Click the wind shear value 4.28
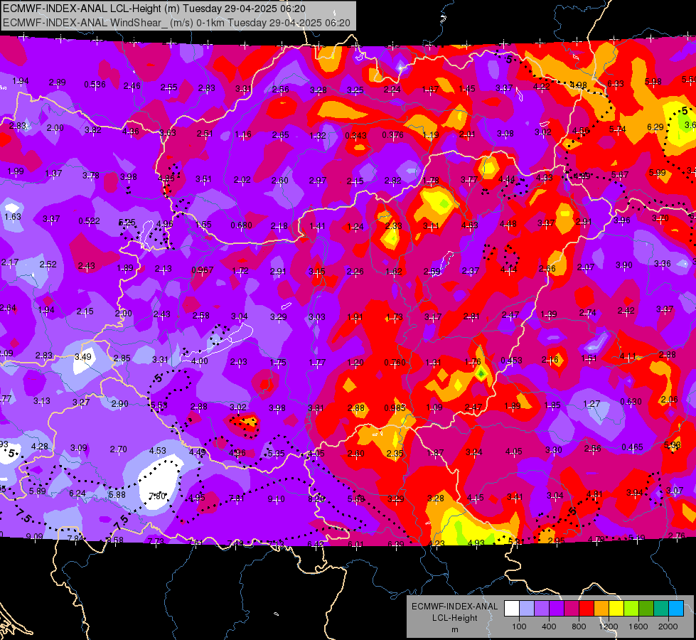696x640 pixels. 40,447
